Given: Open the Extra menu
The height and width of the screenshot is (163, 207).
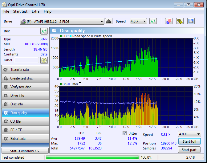Looking at the screenshot, I should coord(35,11).
